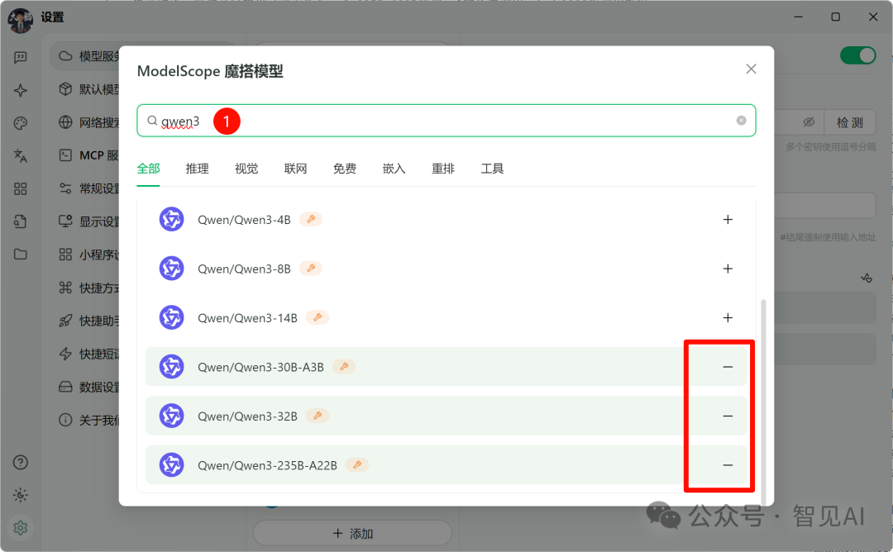Screen dimensions: 893x552
Task: Click the tool tag on Qwen3-4B
Action: (310, 219)
